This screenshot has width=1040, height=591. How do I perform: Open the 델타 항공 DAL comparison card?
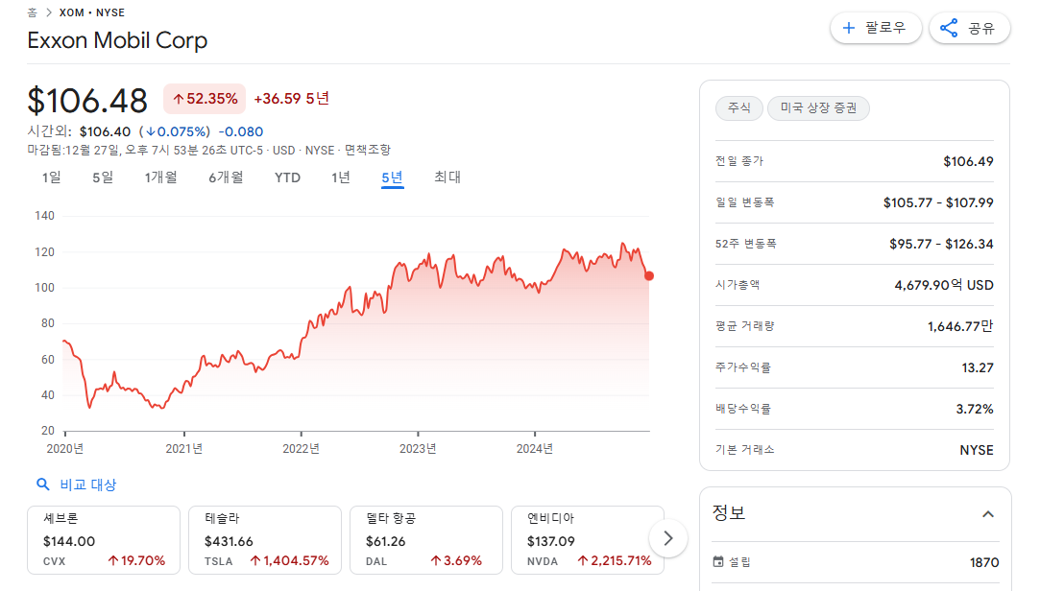click(x=425, y=539)
